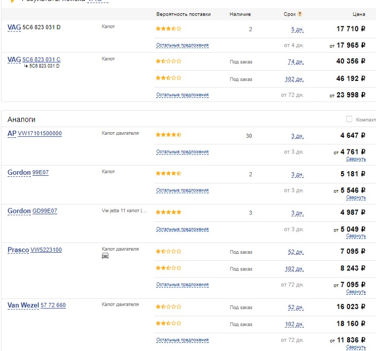Click 52 дн. term for Van Wezel offer
The image size is (376, 351).
295,307
